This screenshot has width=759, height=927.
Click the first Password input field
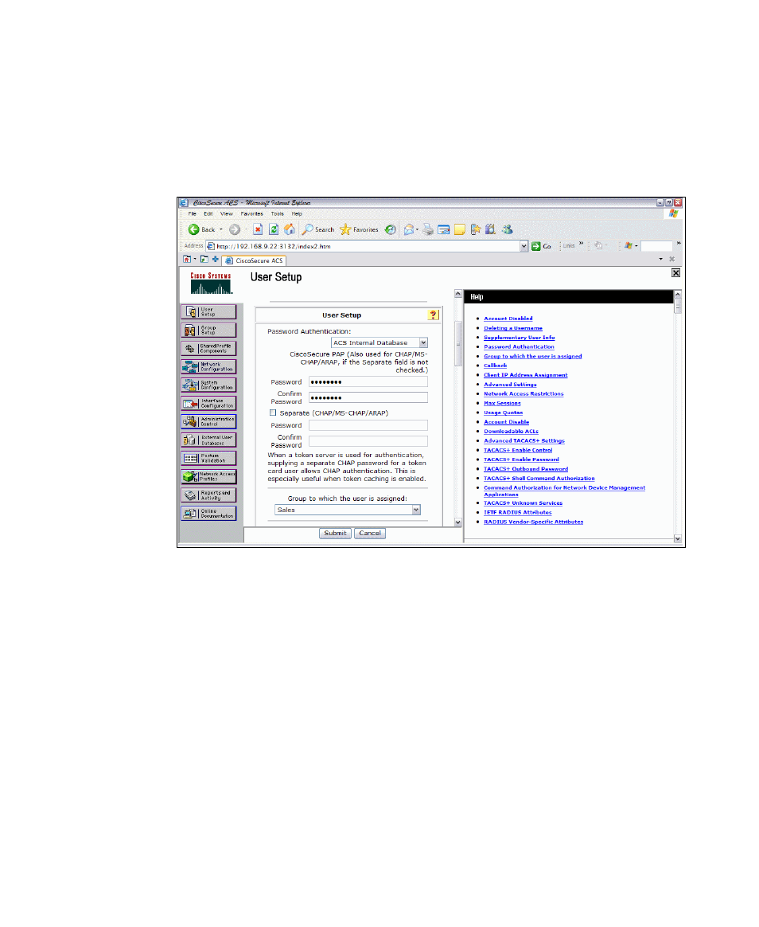click(x=368, y=382)
